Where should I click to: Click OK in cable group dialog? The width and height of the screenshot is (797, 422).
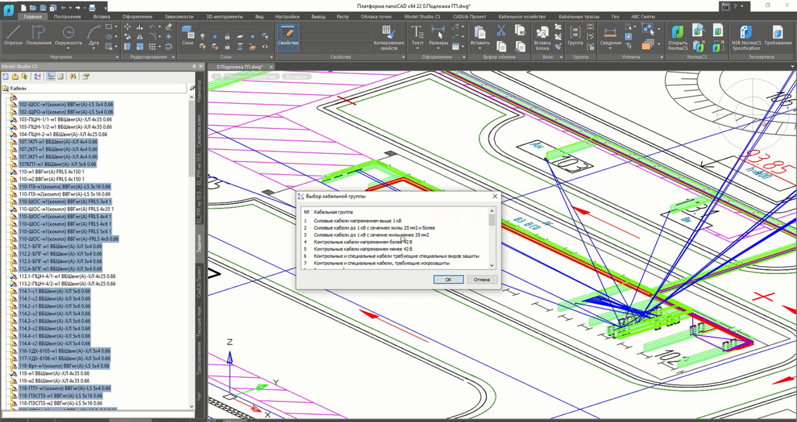[x=448, y=280]
